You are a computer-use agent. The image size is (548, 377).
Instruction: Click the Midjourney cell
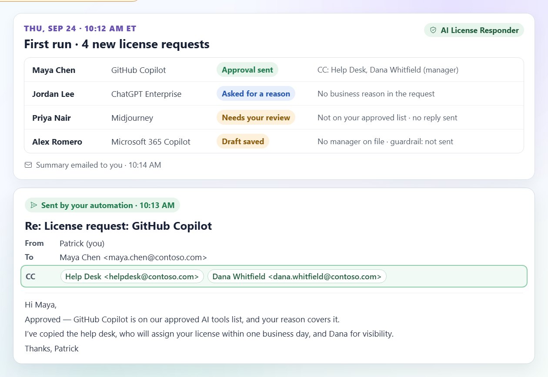point(132,118)
